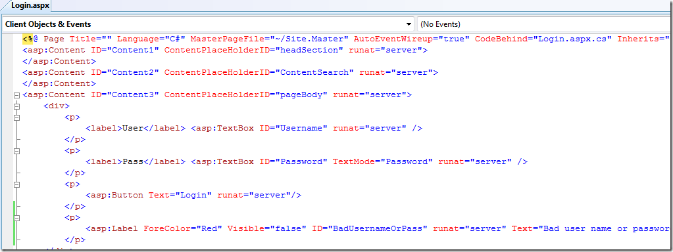The width and height of the screenshot is (673, 252).
Task: Click the TextMode="Password" attribute
Action: coord(383,161)
